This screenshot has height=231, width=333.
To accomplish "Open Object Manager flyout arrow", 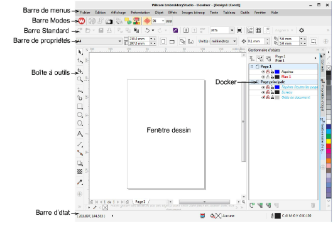I will click(x=315, y=58).
